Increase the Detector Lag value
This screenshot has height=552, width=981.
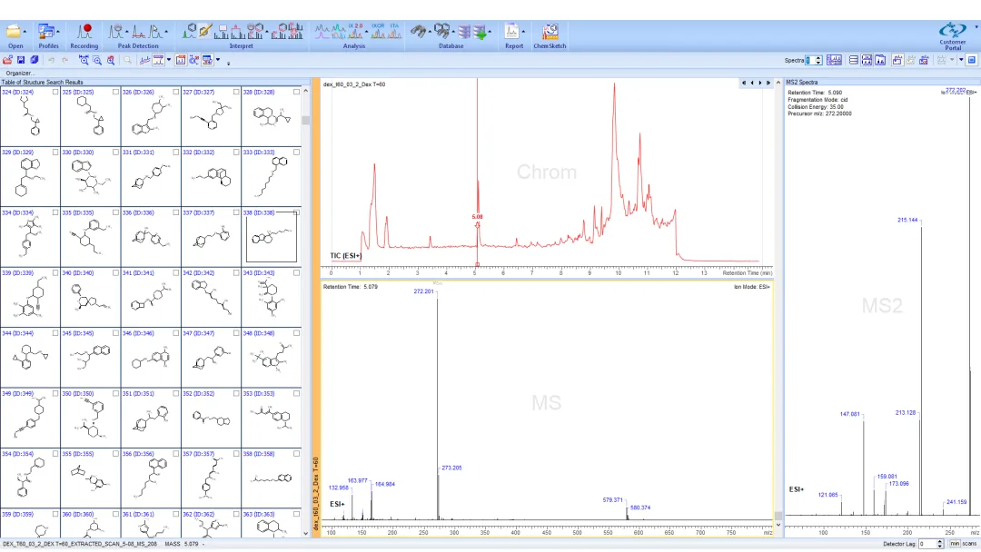click(x=940, y=542)
